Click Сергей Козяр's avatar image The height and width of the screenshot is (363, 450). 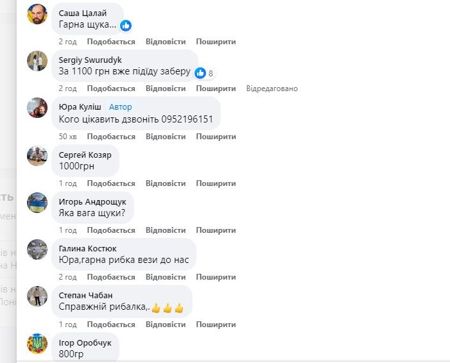(37, 155)
